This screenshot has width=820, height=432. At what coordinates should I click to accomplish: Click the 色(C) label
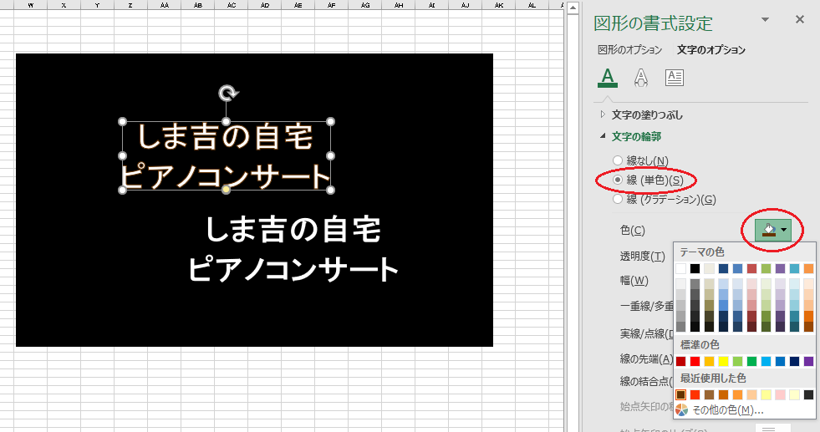[632, 230]
